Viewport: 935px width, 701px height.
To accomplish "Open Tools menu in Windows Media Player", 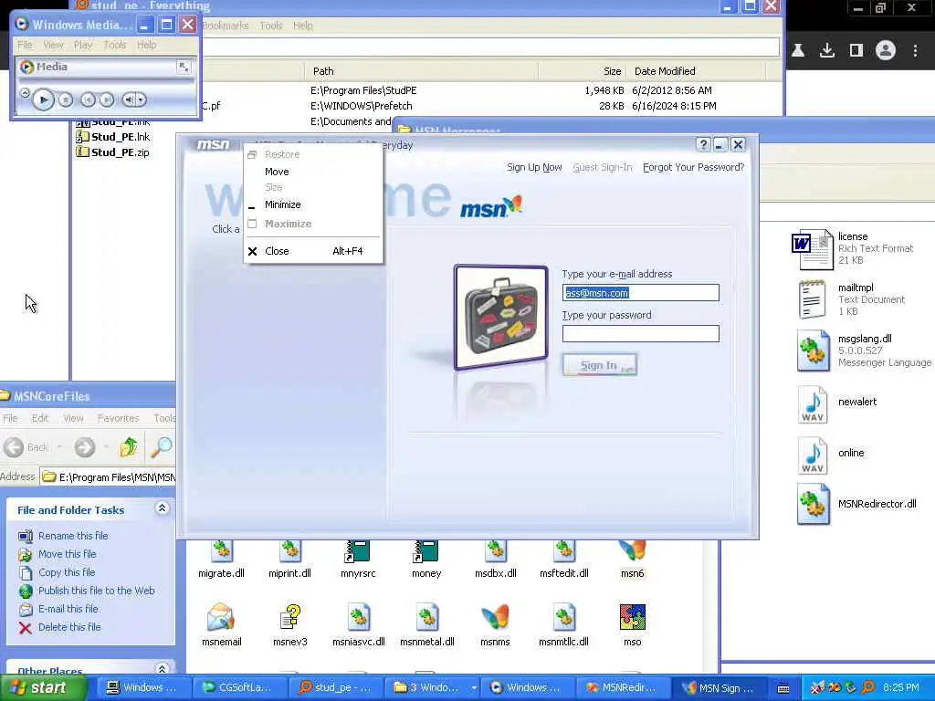I will click(x=114, y=45).
